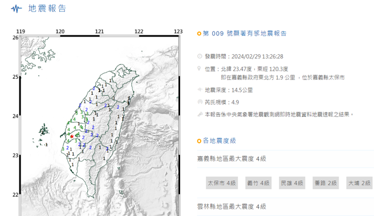Click the 地震報告 page title
374x216 pixels.
47,9
